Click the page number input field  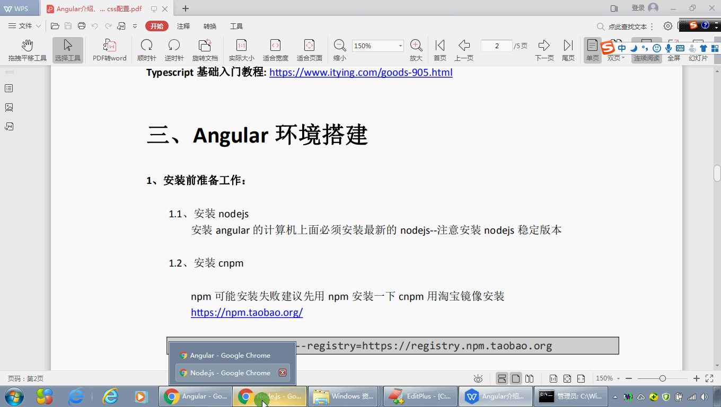point(497,46)
